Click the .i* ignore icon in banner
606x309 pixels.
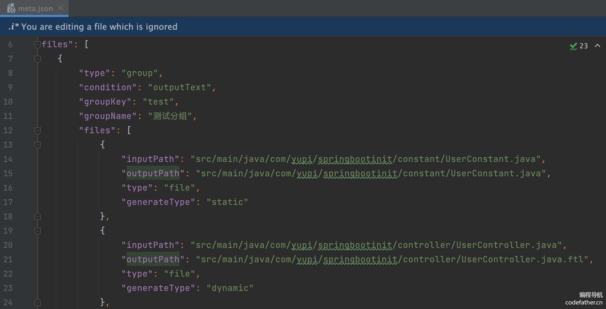tap(13, 27)
